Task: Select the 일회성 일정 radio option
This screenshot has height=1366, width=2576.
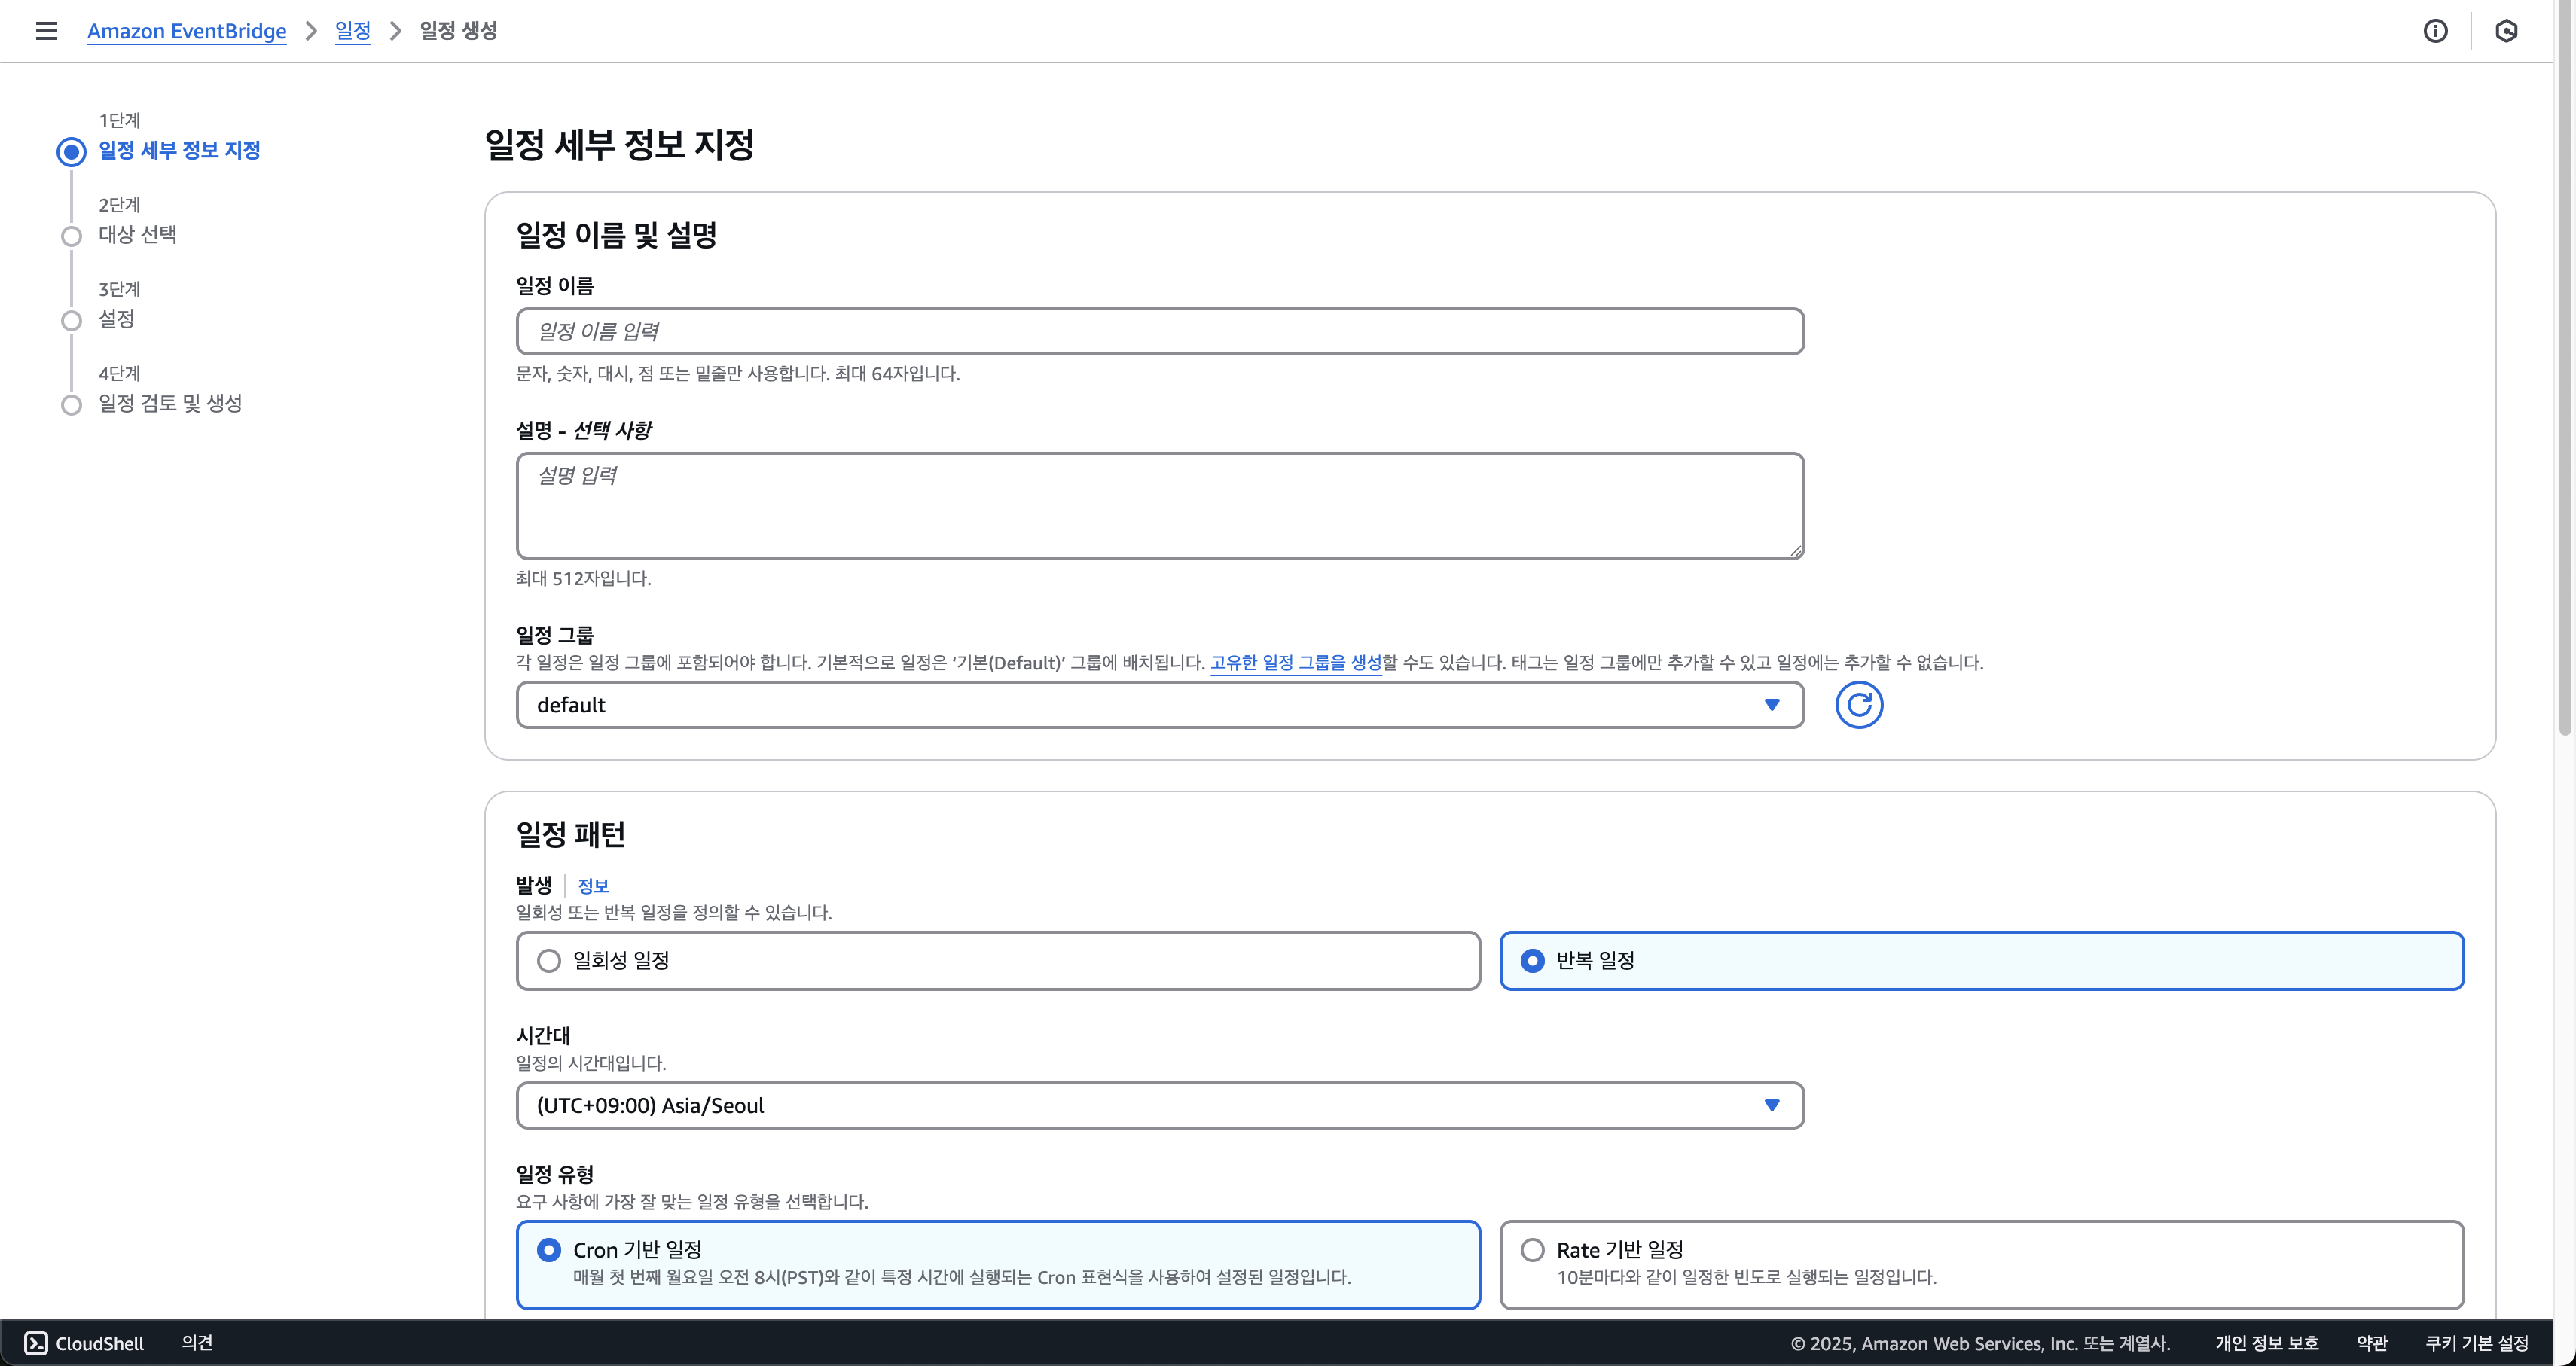Action: (x=549, y=961)
